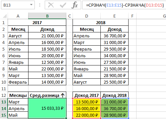Select cell Май in row 15

click(x=18, y=115)
